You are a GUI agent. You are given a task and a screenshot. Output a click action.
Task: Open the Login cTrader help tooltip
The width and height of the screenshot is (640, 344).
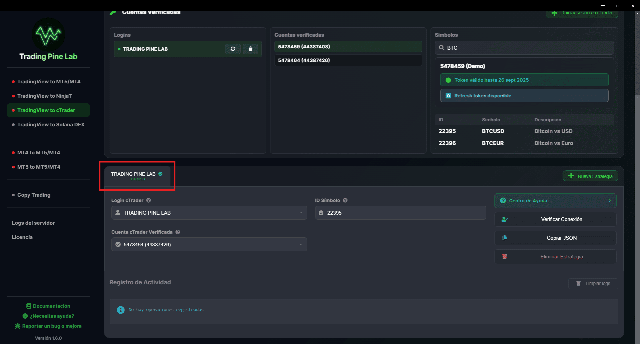148,200
